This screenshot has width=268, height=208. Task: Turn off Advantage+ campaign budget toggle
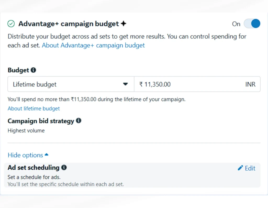click(x=252, y=24)
